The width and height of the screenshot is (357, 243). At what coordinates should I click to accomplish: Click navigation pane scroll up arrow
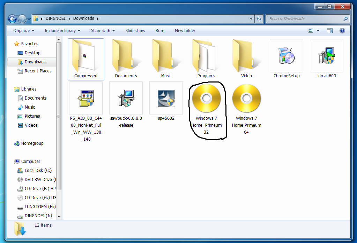(59, 40)
